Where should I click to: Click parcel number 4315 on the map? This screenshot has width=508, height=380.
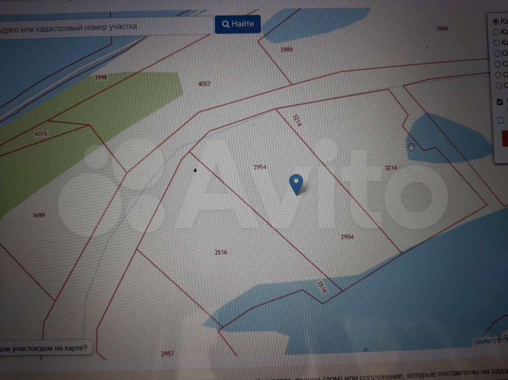coord(41,134)
